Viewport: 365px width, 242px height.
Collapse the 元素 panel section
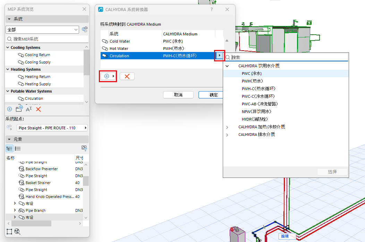coord(9,139)
